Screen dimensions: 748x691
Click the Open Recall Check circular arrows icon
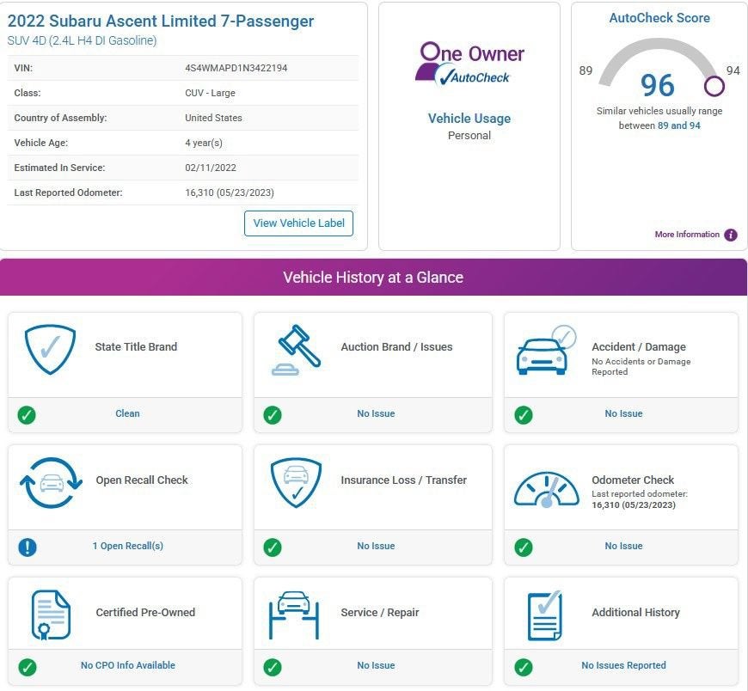(x=51, y=483)
